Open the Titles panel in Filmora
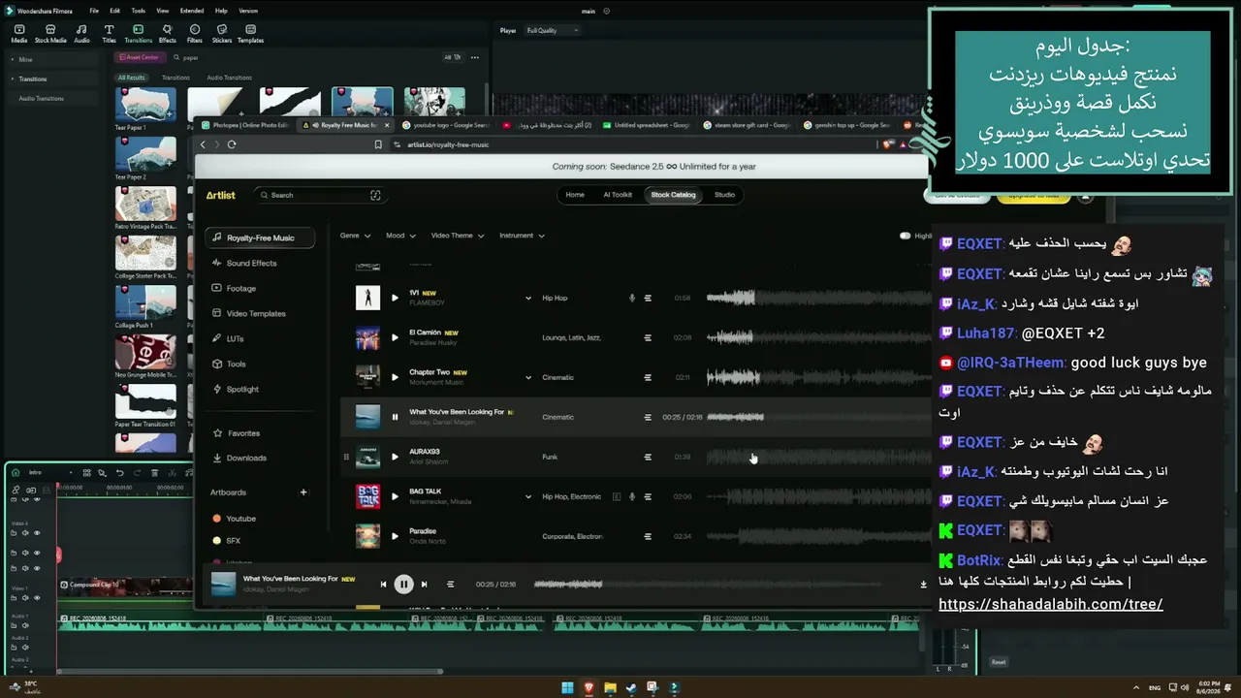 click(x=109, y=34)
